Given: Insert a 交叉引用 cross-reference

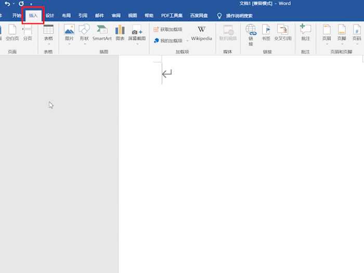Looking at the screenshot, I should [x=283, y=32].
